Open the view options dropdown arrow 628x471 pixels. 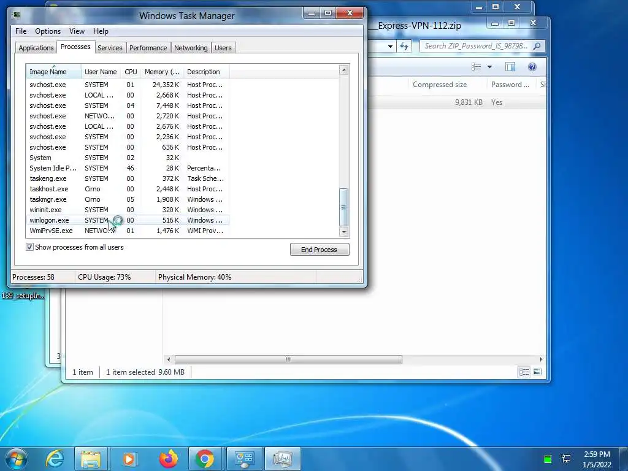[x=489, y=67]
